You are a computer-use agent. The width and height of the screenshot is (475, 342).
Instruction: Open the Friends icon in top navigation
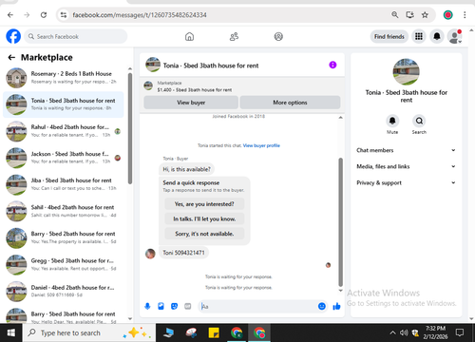tap(234, 37)
